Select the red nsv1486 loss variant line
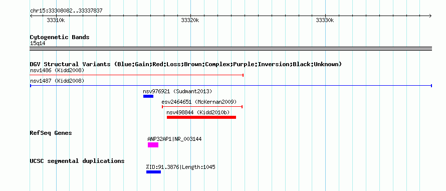446x191 pixels. 136,75
